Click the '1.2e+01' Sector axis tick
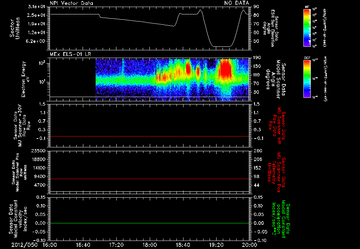 click(x=36, y=33)
